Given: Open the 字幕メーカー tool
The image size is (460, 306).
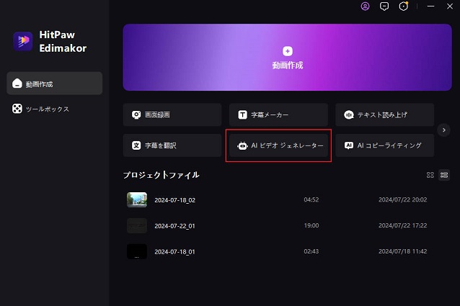Looking at the screenshot, I should pos(278,114).
